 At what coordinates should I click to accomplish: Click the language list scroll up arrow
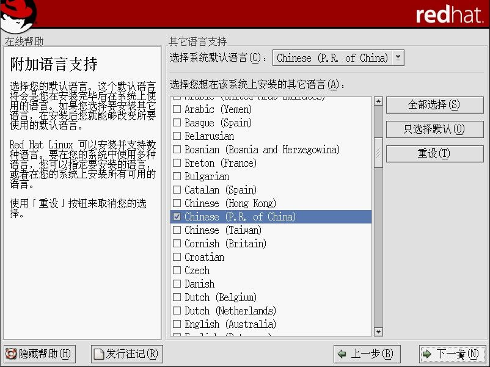[378, 101]
